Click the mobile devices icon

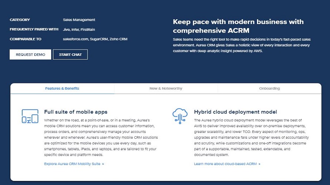click(x=30, y=116)
